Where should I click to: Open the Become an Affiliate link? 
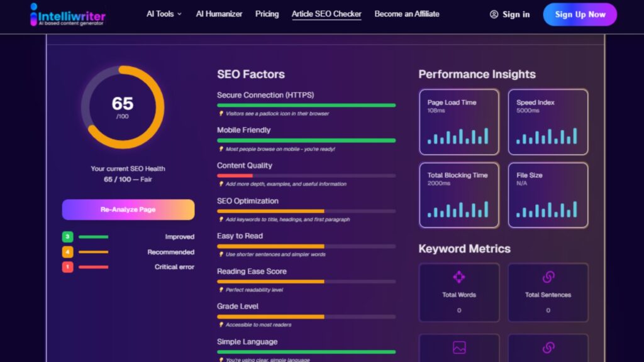(x=407, y=13)
